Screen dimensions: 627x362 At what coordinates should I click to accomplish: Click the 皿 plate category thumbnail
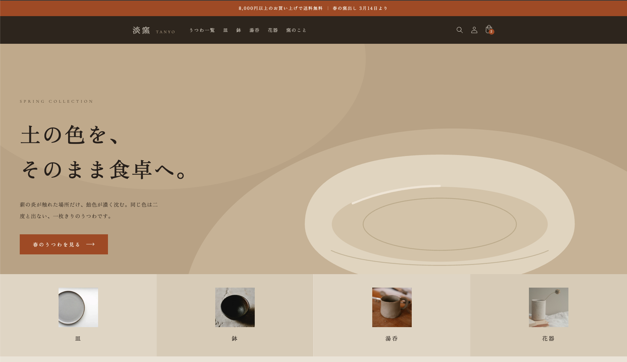(78, 307)
